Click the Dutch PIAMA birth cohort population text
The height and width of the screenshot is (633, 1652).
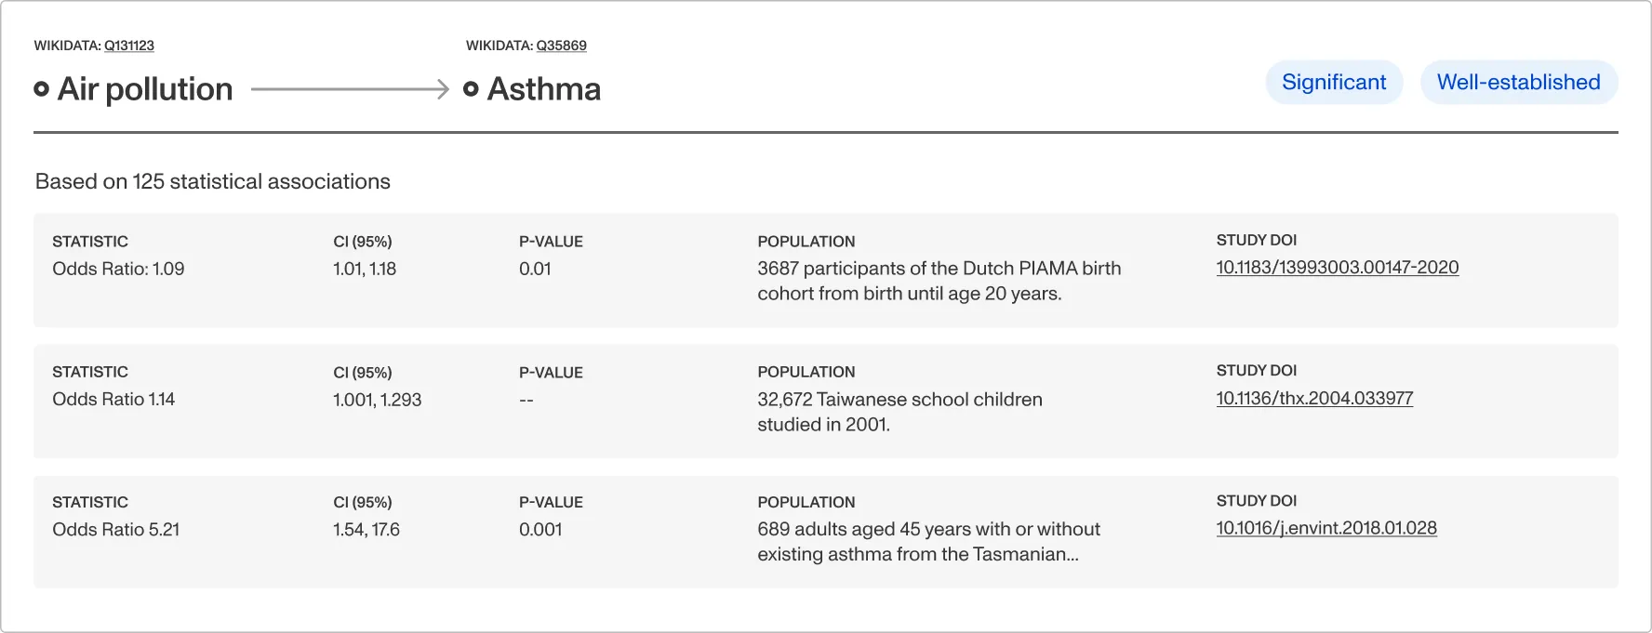click(x=939, y=281)
